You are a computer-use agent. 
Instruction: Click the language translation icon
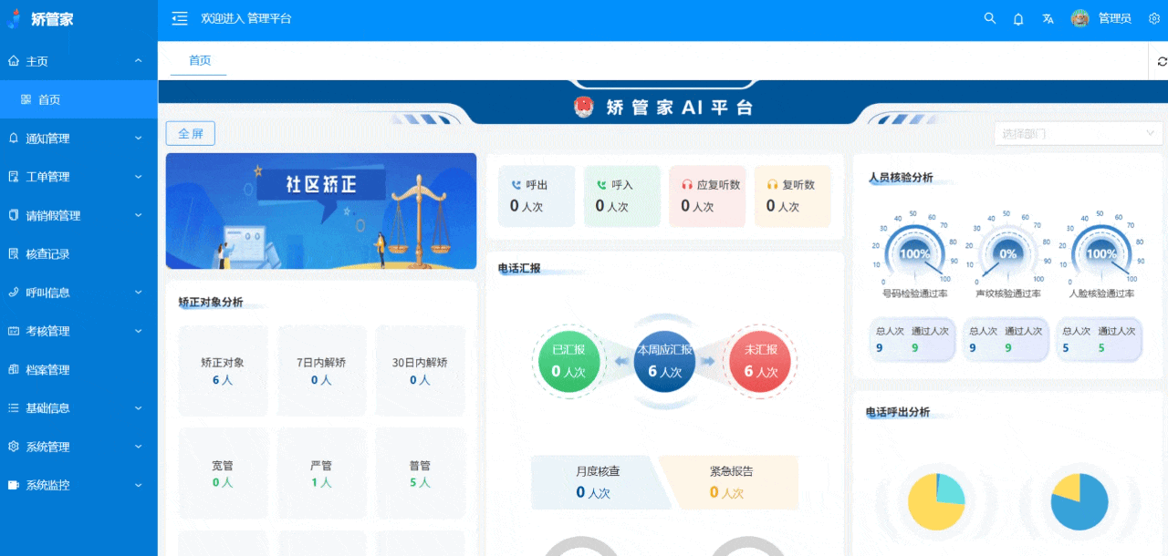click(1048, 18)
